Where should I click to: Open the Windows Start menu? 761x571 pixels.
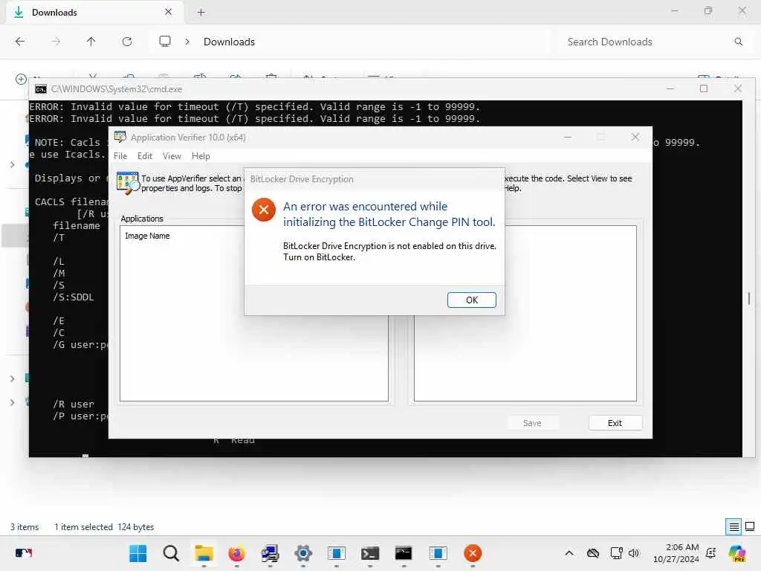[137, 553]
